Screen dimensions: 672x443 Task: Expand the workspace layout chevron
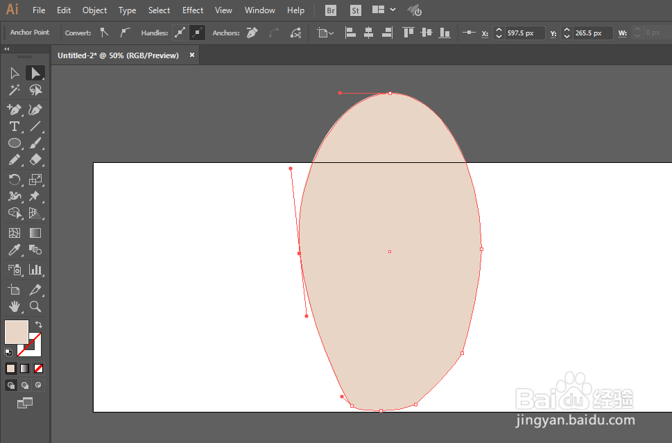(x=393, y=10)
